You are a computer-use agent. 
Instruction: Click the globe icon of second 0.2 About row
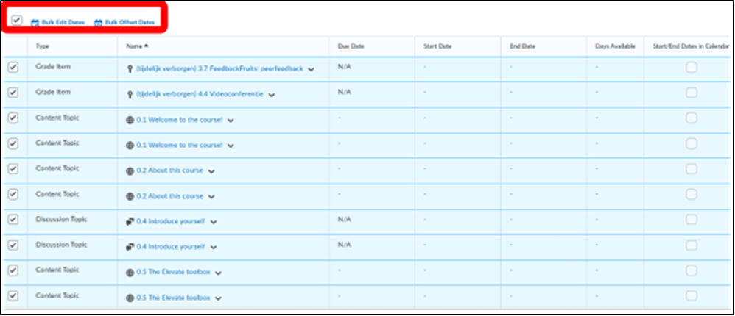click(130, 196)
